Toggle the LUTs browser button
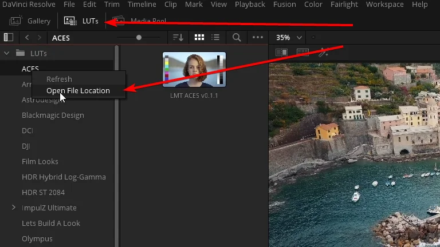The width and height of the screenshot is (440, 247). click(81, 21)
